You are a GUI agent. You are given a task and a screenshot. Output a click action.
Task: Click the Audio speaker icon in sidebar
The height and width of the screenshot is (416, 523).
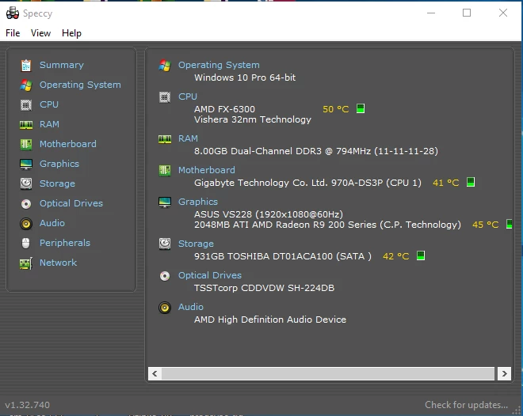pos(26,224)
